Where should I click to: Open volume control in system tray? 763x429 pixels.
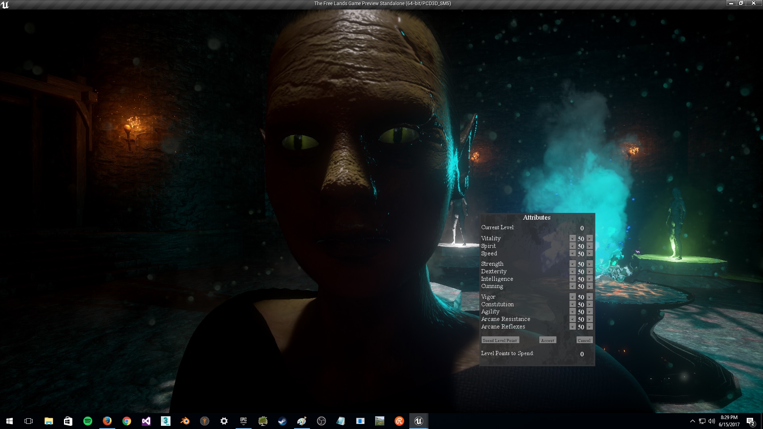711,421
